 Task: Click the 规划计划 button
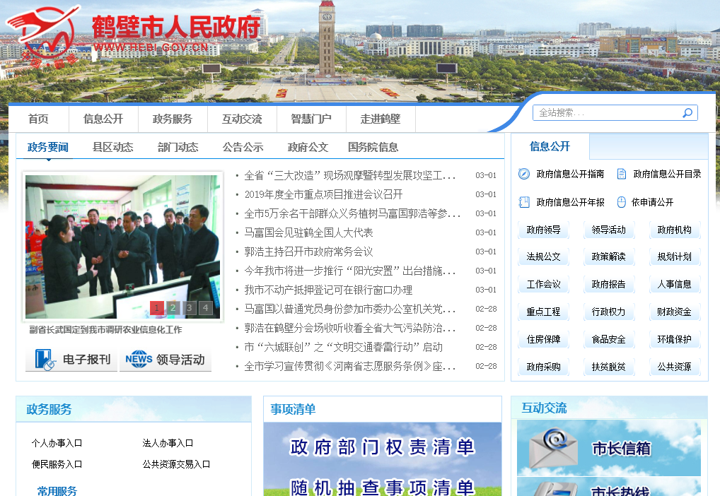pyautogui.click(x=675, y=257)
